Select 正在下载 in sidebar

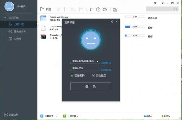(19, 24)
